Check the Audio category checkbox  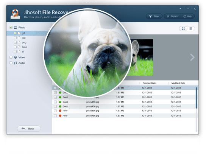point(11,63)
